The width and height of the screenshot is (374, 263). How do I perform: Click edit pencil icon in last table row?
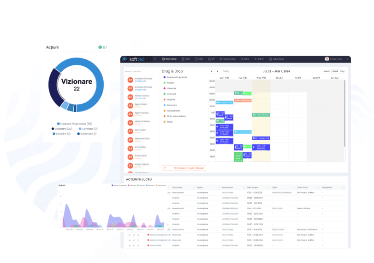point(134,246)
